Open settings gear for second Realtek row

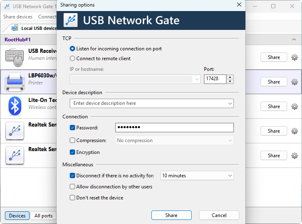click(x=294, y=156)
